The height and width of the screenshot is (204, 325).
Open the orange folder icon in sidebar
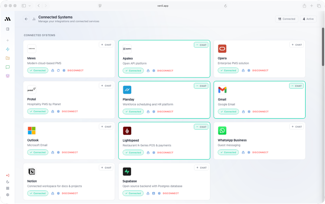coord(8,58)
